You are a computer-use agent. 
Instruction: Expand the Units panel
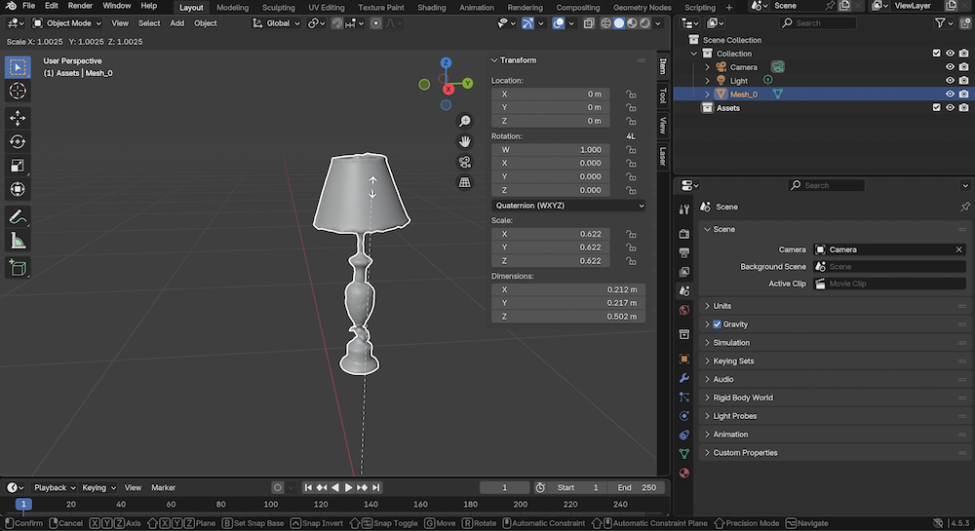[721, 306]
